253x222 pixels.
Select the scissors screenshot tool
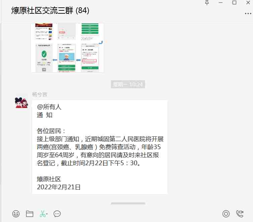(43, 214)
